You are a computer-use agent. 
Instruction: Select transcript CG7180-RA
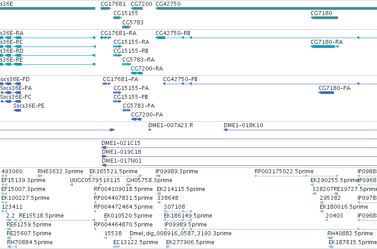click(327, 42)
